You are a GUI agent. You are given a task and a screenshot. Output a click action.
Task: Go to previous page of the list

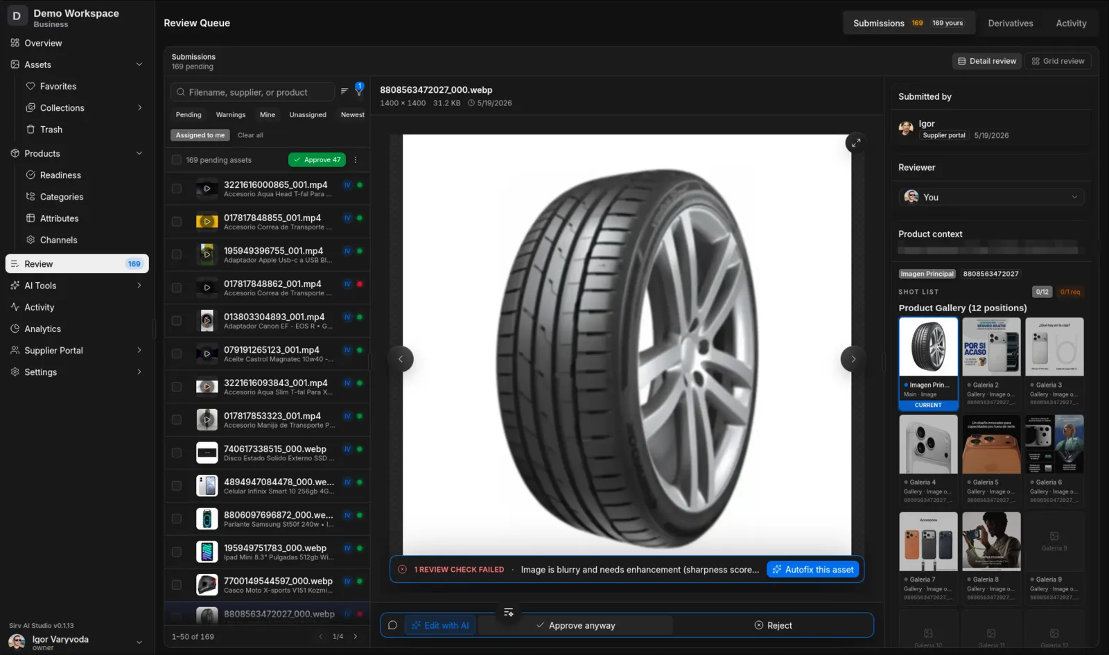(320, 636)
